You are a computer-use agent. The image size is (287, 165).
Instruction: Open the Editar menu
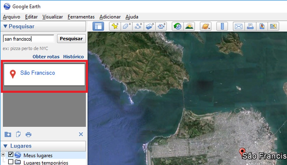(31, 17)
